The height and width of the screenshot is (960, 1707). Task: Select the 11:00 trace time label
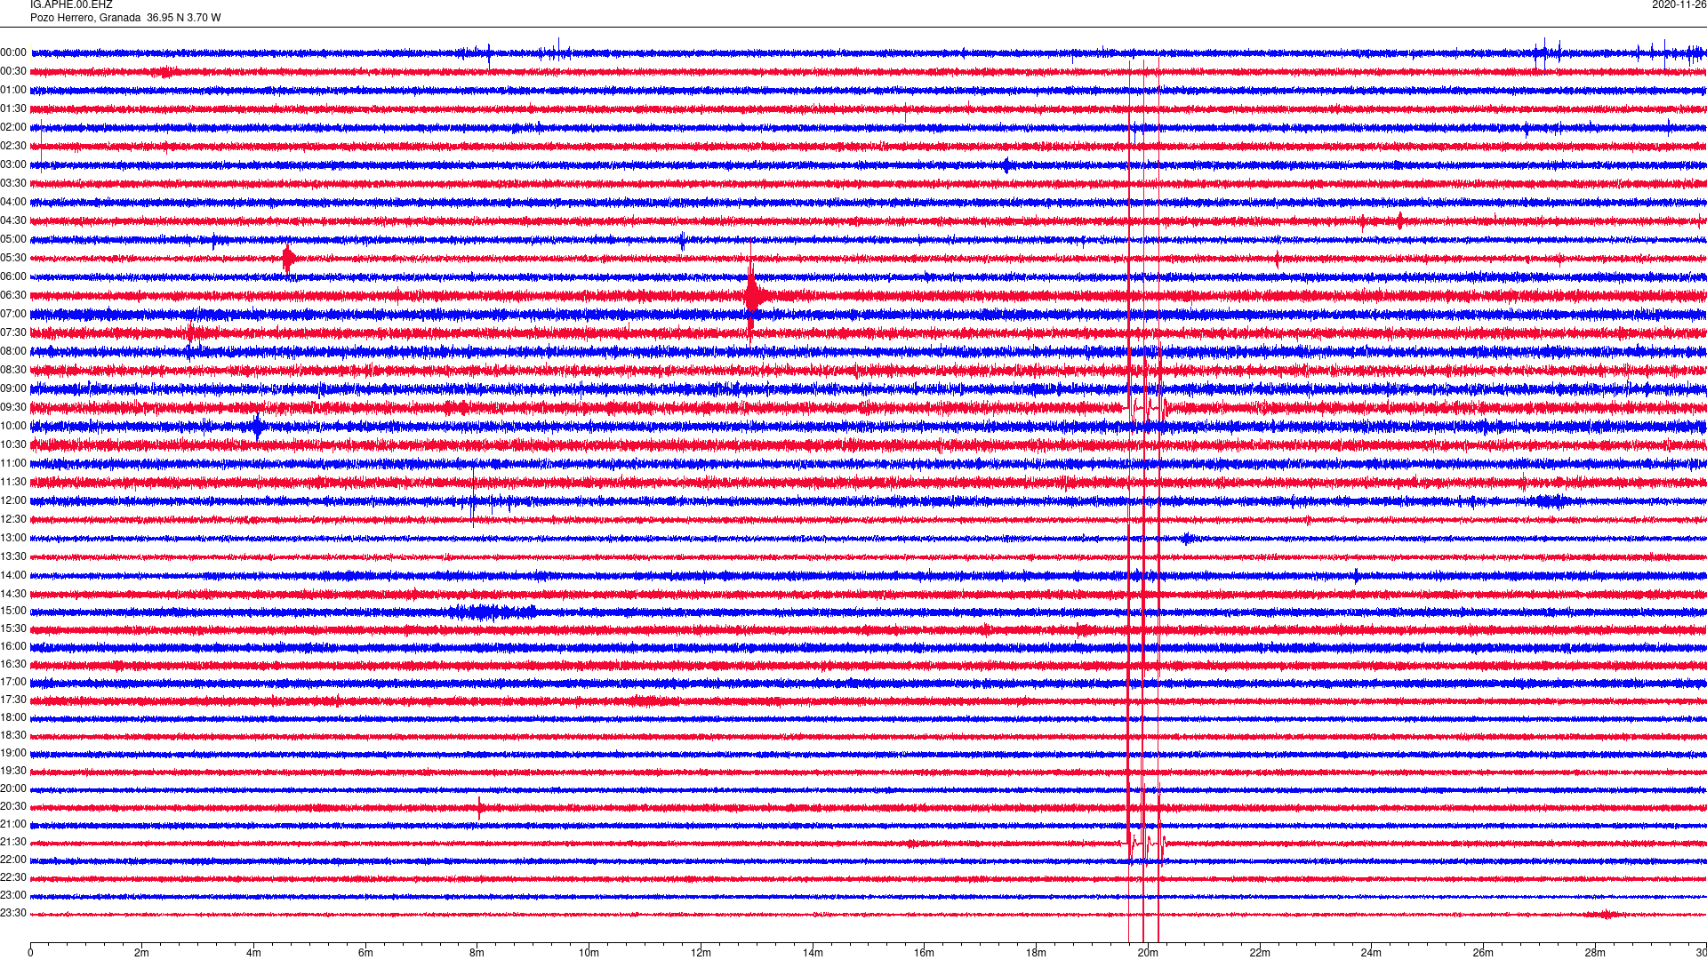click(x=13, y=463)
